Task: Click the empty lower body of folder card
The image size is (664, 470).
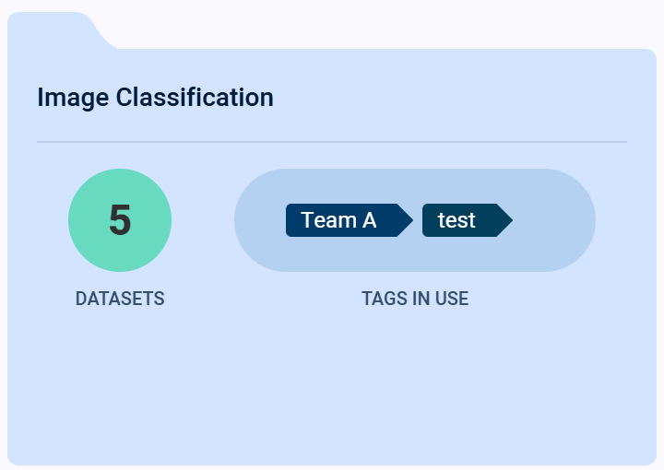Action: coord(332,387)
